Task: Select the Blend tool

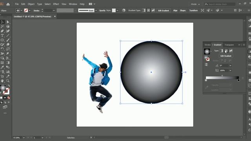Action: pyautogui.click(x=8, y=67)
